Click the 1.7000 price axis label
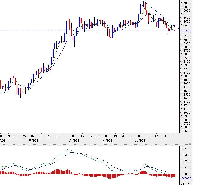The height and width of the screenshot is (185, 203). click(x=186, y=3)
